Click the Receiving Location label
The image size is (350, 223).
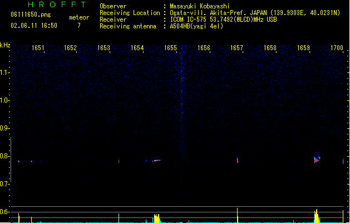130,13
